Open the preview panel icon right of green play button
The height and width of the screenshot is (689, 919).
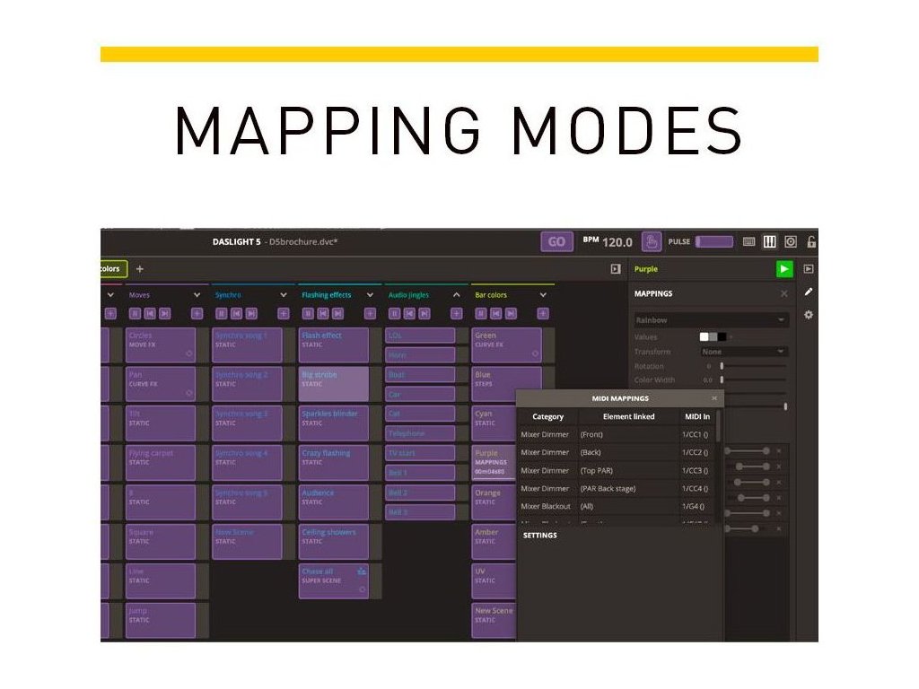[809, 269]
